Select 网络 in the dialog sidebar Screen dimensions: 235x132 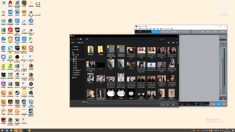tap(75, 77)
